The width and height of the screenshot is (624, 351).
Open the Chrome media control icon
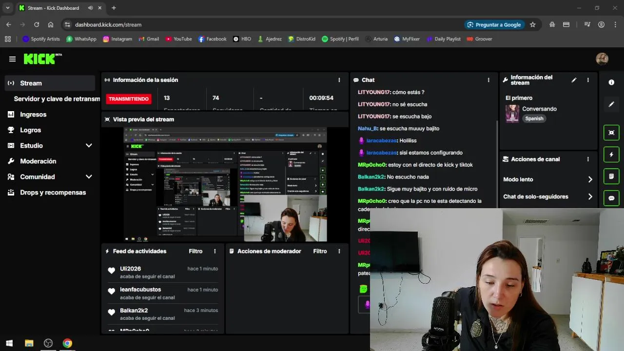[x=587, y=24]
